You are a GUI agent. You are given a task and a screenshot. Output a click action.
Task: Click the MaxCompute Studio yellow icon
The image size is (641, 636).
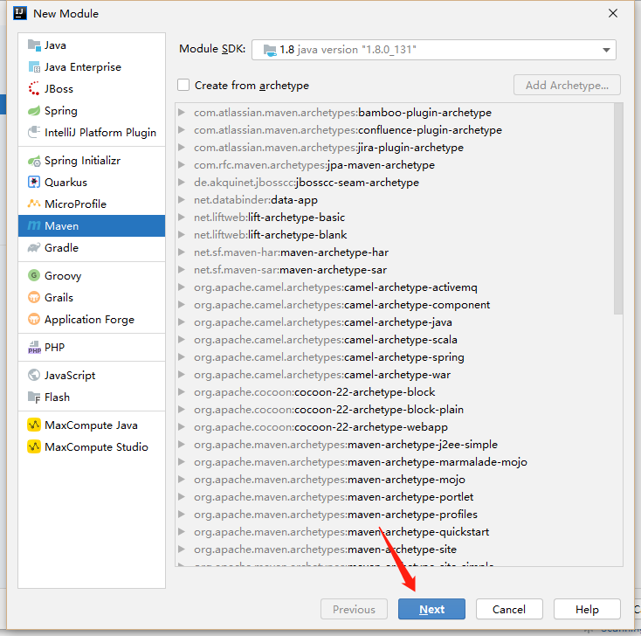coord(34,446)
